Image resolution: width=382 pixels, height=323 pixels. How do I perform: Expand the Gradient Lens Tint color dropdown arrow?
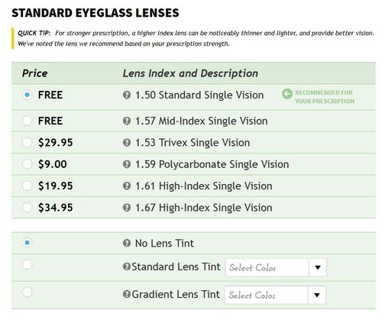tap(317, 295)
